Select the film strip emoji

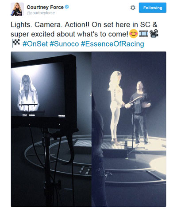point(144,34)
